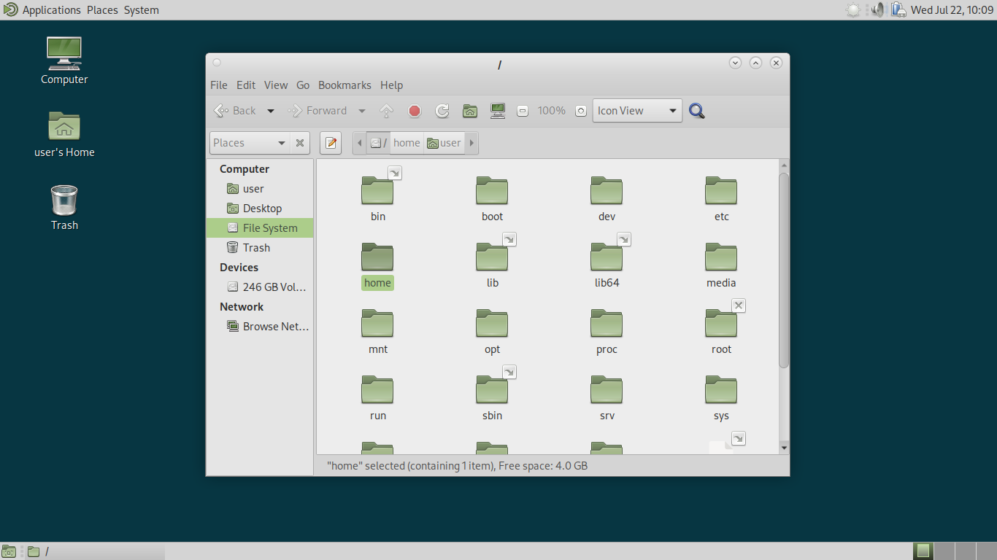This screenshot has height=560, width=997.
Task: Open the Bookmarks menu
Action: [344, 85]
